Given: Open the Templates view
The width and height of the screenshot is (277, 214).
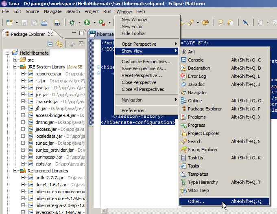Looking at the screenshot, I should pos(225,174).
